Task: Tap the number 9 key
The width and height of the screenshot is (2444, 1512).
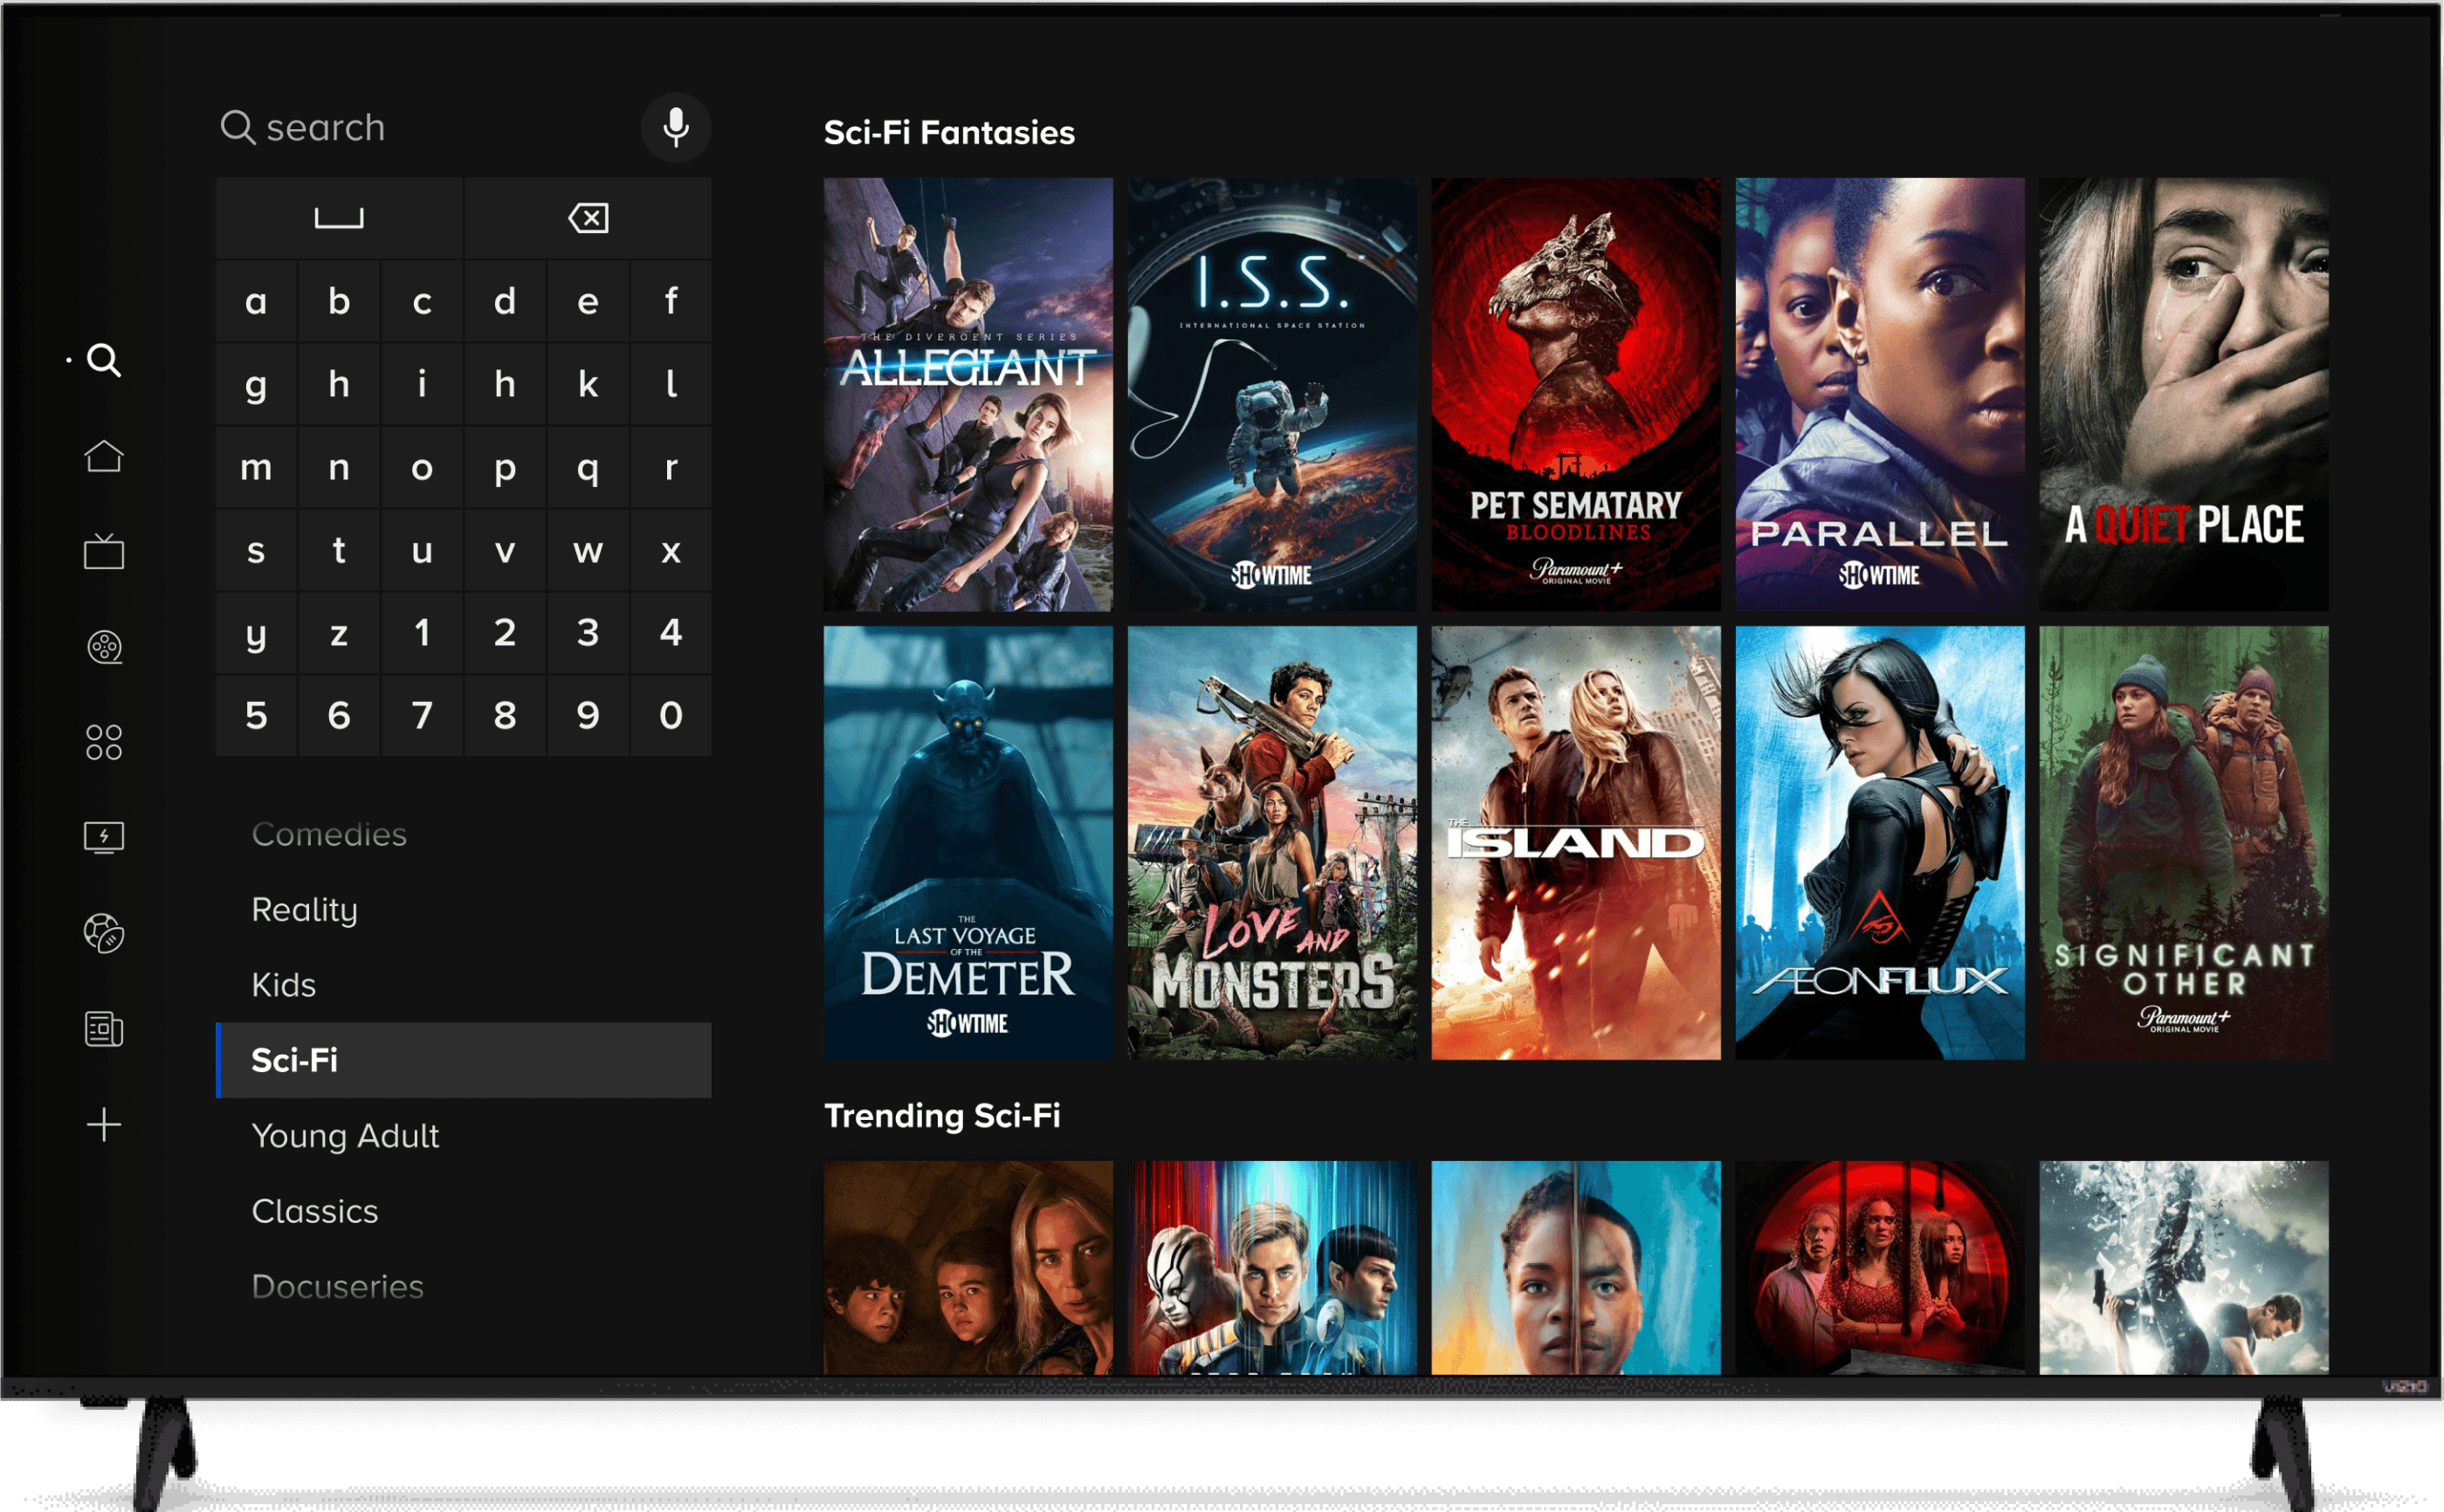Action: pyautogui.click(x=588, y=716)
